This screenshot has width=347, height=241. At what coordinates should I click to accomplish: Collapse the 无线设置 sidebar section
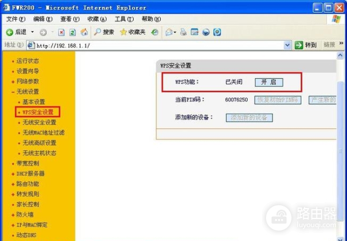click(27, 91)
